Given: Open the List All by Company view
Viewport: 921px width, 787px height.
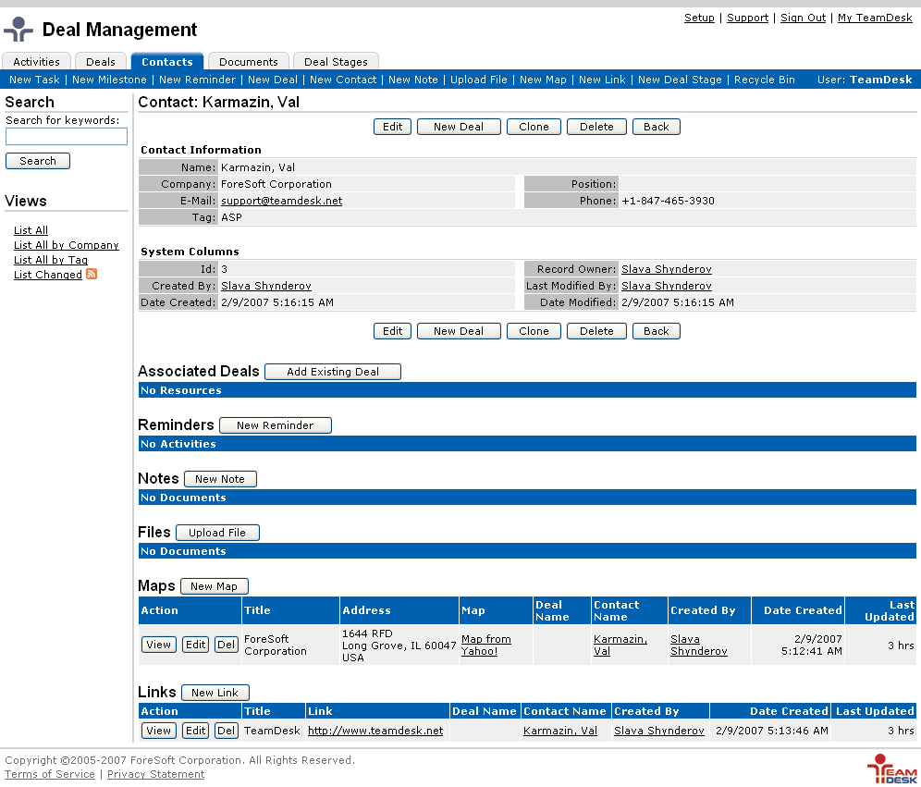Looking at the screenshot, I should coord(67,245).
